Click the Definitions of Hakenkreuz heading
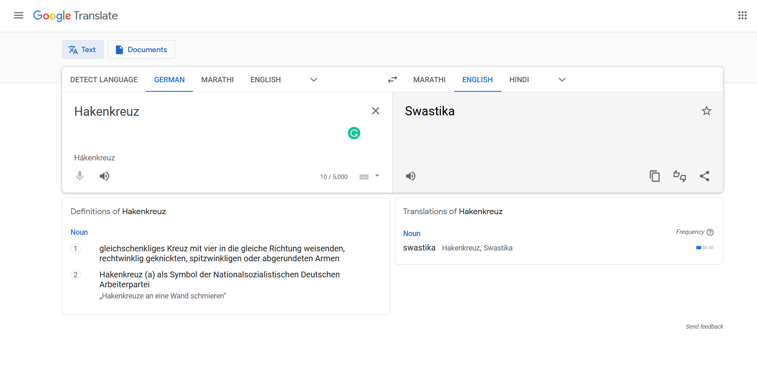The image size is (757, 365). tap(118, 211)
